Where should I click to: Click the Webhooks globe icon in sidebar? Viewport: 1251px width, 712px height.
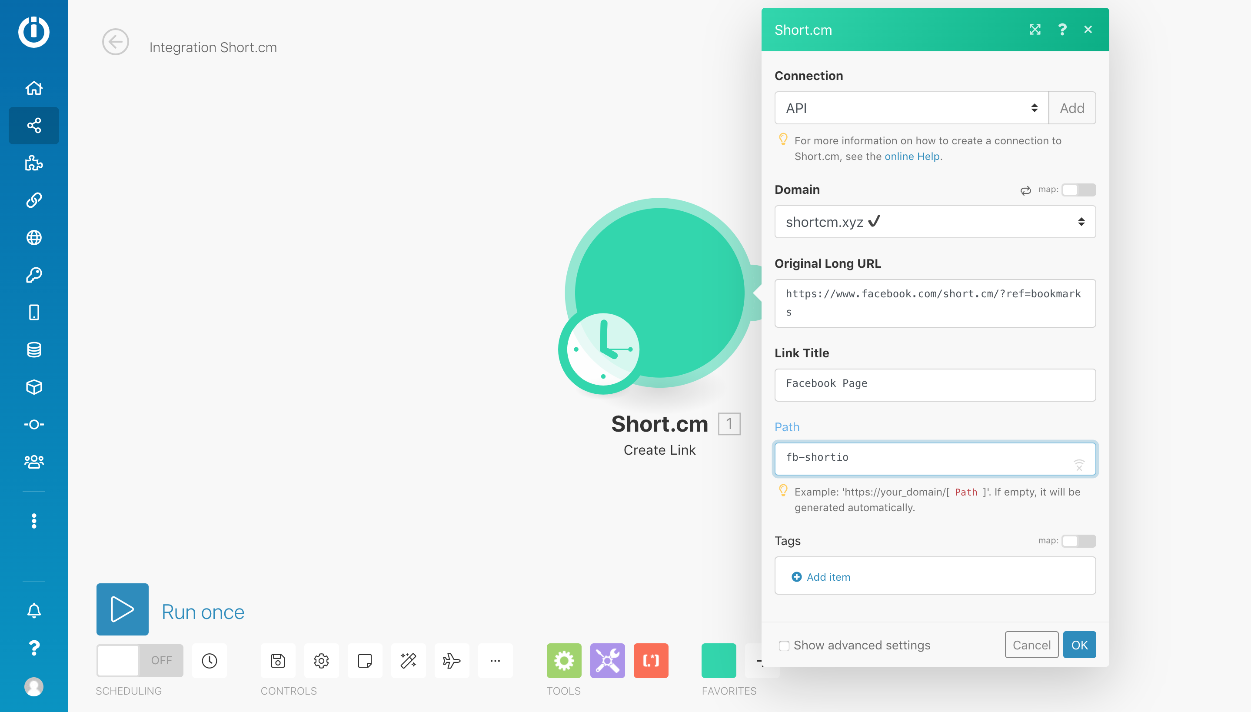tap(34, 238)
